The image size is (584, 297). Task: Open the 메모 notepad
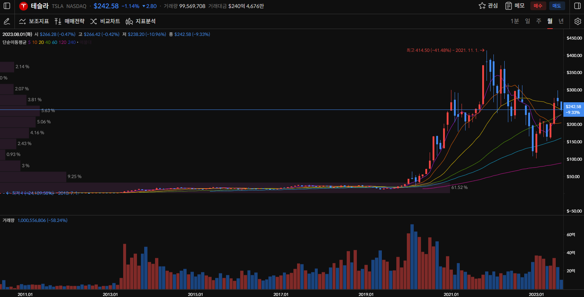tap(515, 6)
